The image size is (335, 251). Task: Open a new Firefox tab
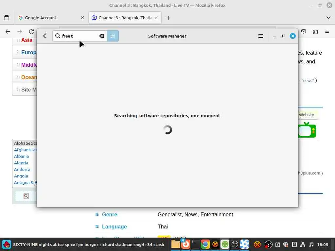[168, 18]
